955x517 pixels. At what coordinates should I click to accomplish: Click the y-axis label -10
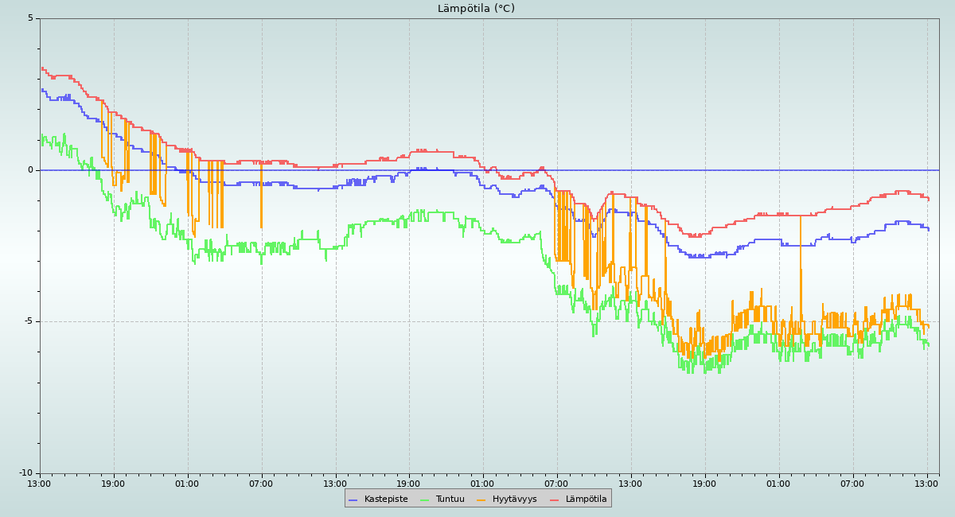[x=26, y=473]
